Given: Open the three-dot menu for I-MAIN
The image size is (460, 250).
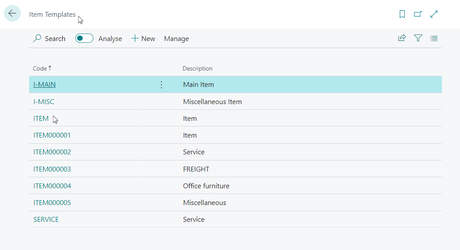Looking at the screenshot, I should coord(161,85).
